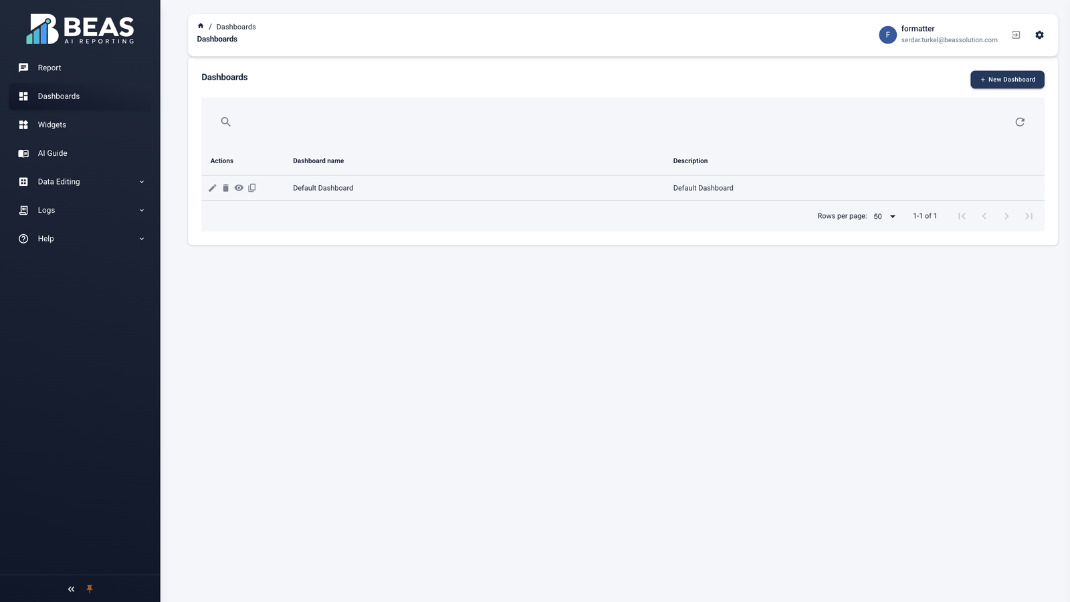Click the New Dashboard button

pyautogui.click(x=1007, y=80)
